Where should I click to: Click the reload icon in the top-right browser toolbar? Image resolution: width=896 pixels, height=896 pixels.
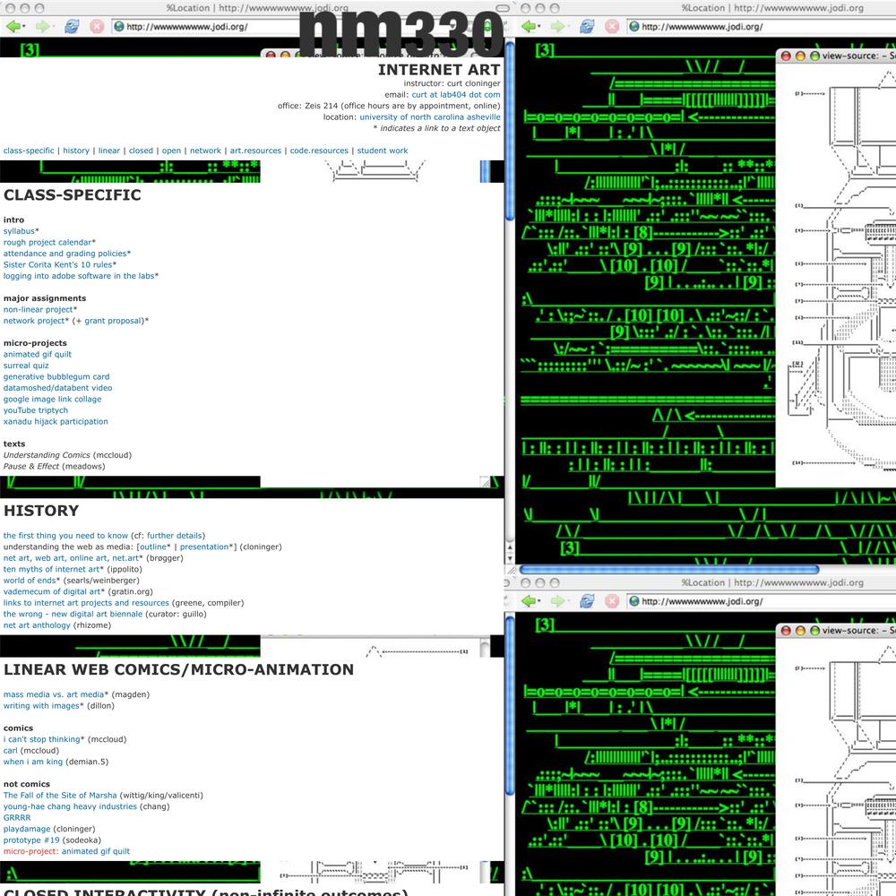pyautogui.click(x=587, y=26)
